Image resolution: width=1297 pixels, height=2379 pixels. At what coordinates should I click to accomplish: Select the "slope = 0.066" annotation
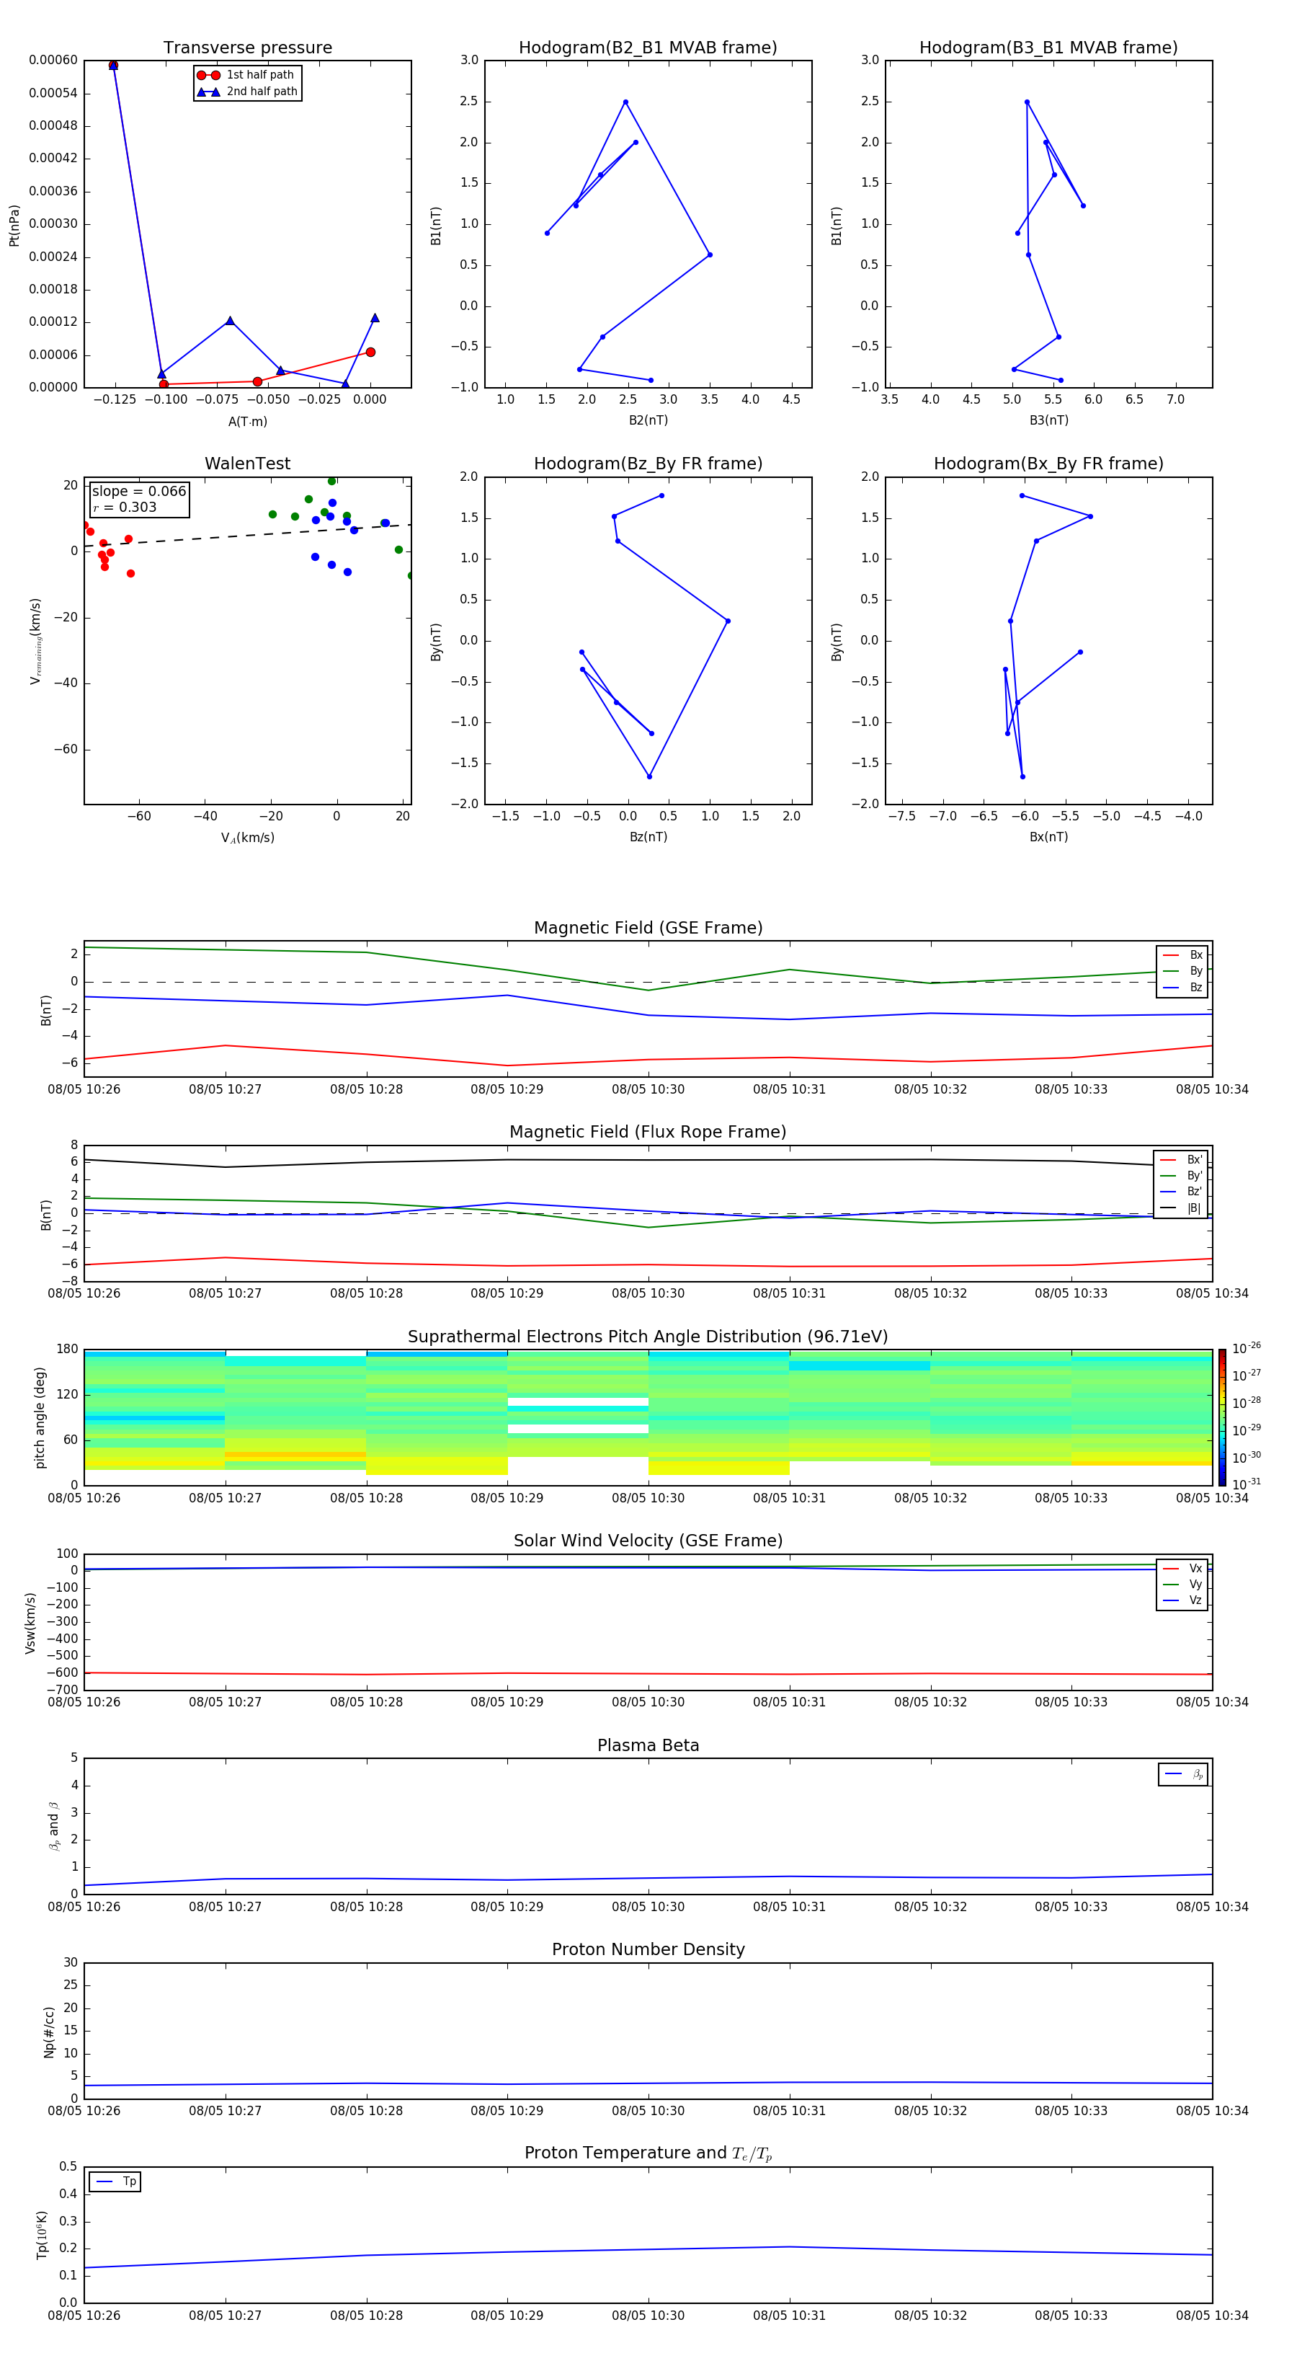click(138, 492)
